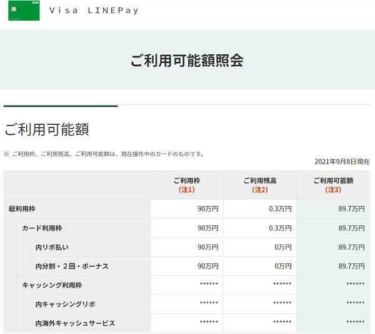Click 0.3万円 in the 総利用枠 row

(280, 209)
